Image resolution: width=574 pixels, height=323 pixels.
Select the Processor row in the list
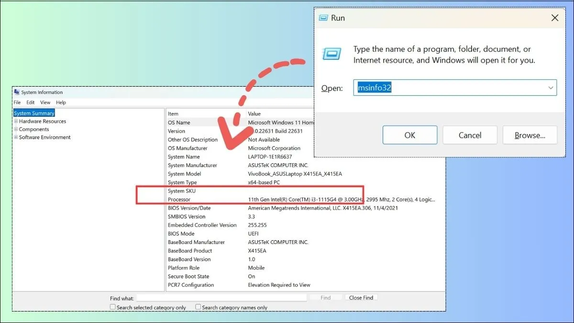pos(179,200)
